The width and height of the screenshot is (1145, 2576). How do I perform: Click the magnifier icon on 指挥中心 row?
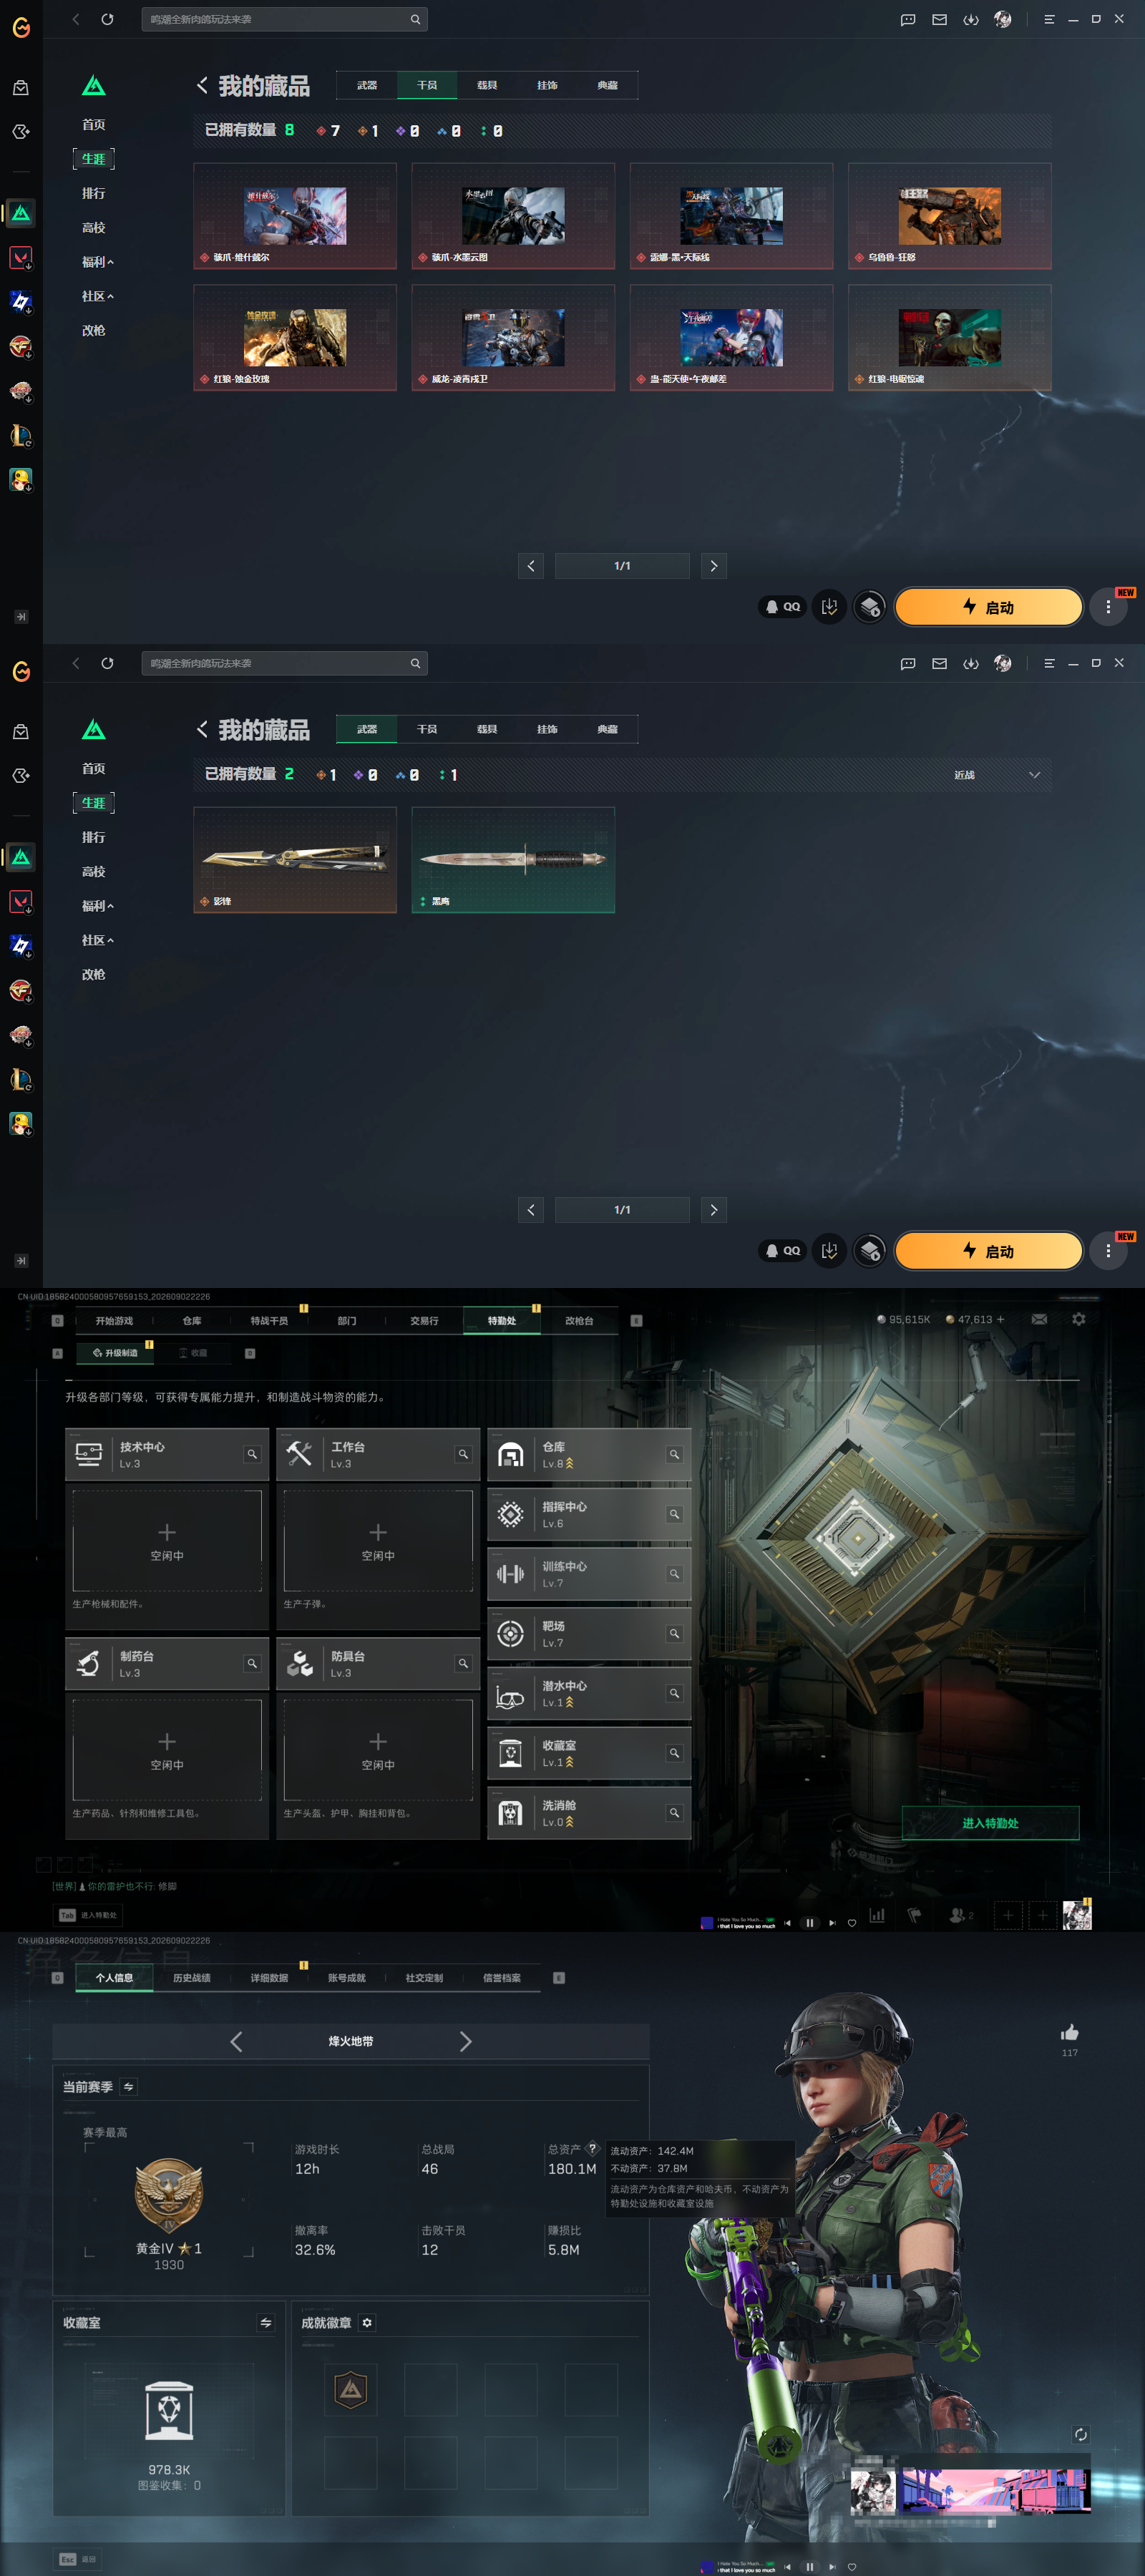(x=674, y=1514)
